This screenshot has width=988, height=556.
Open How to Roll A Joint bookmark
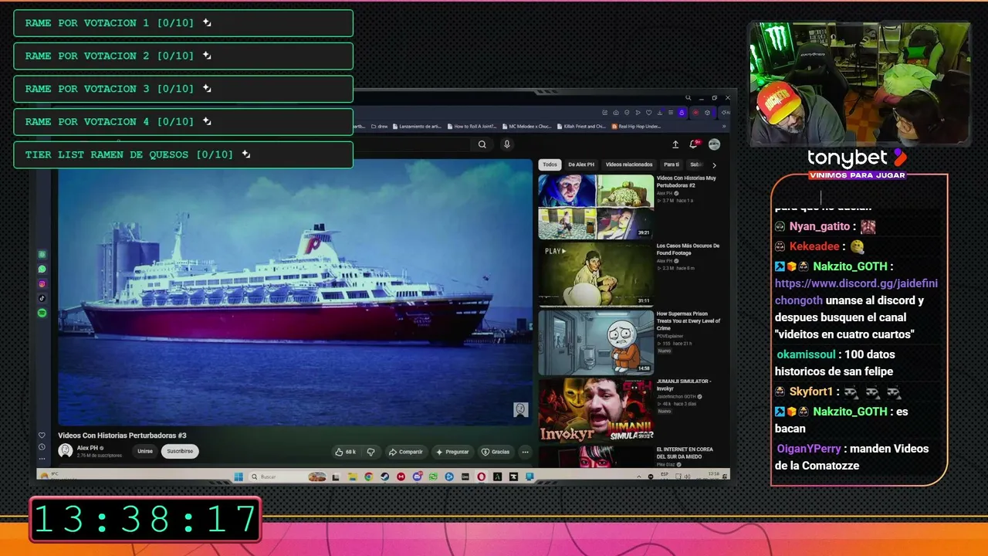pyautogui.click(x=471, y=126)
